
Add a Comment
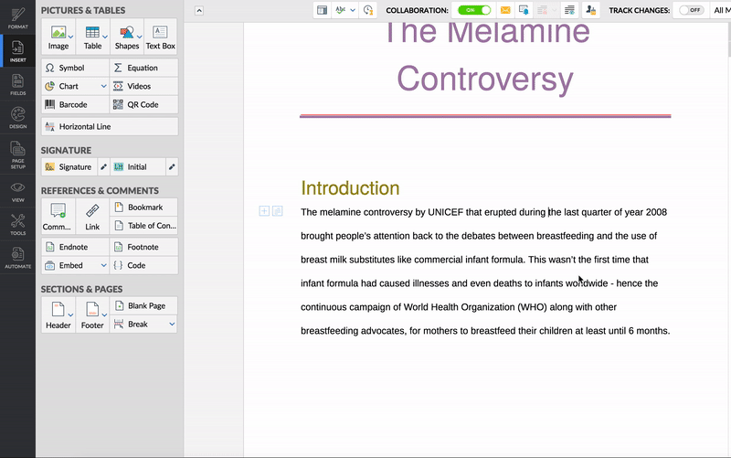[58, 216]
